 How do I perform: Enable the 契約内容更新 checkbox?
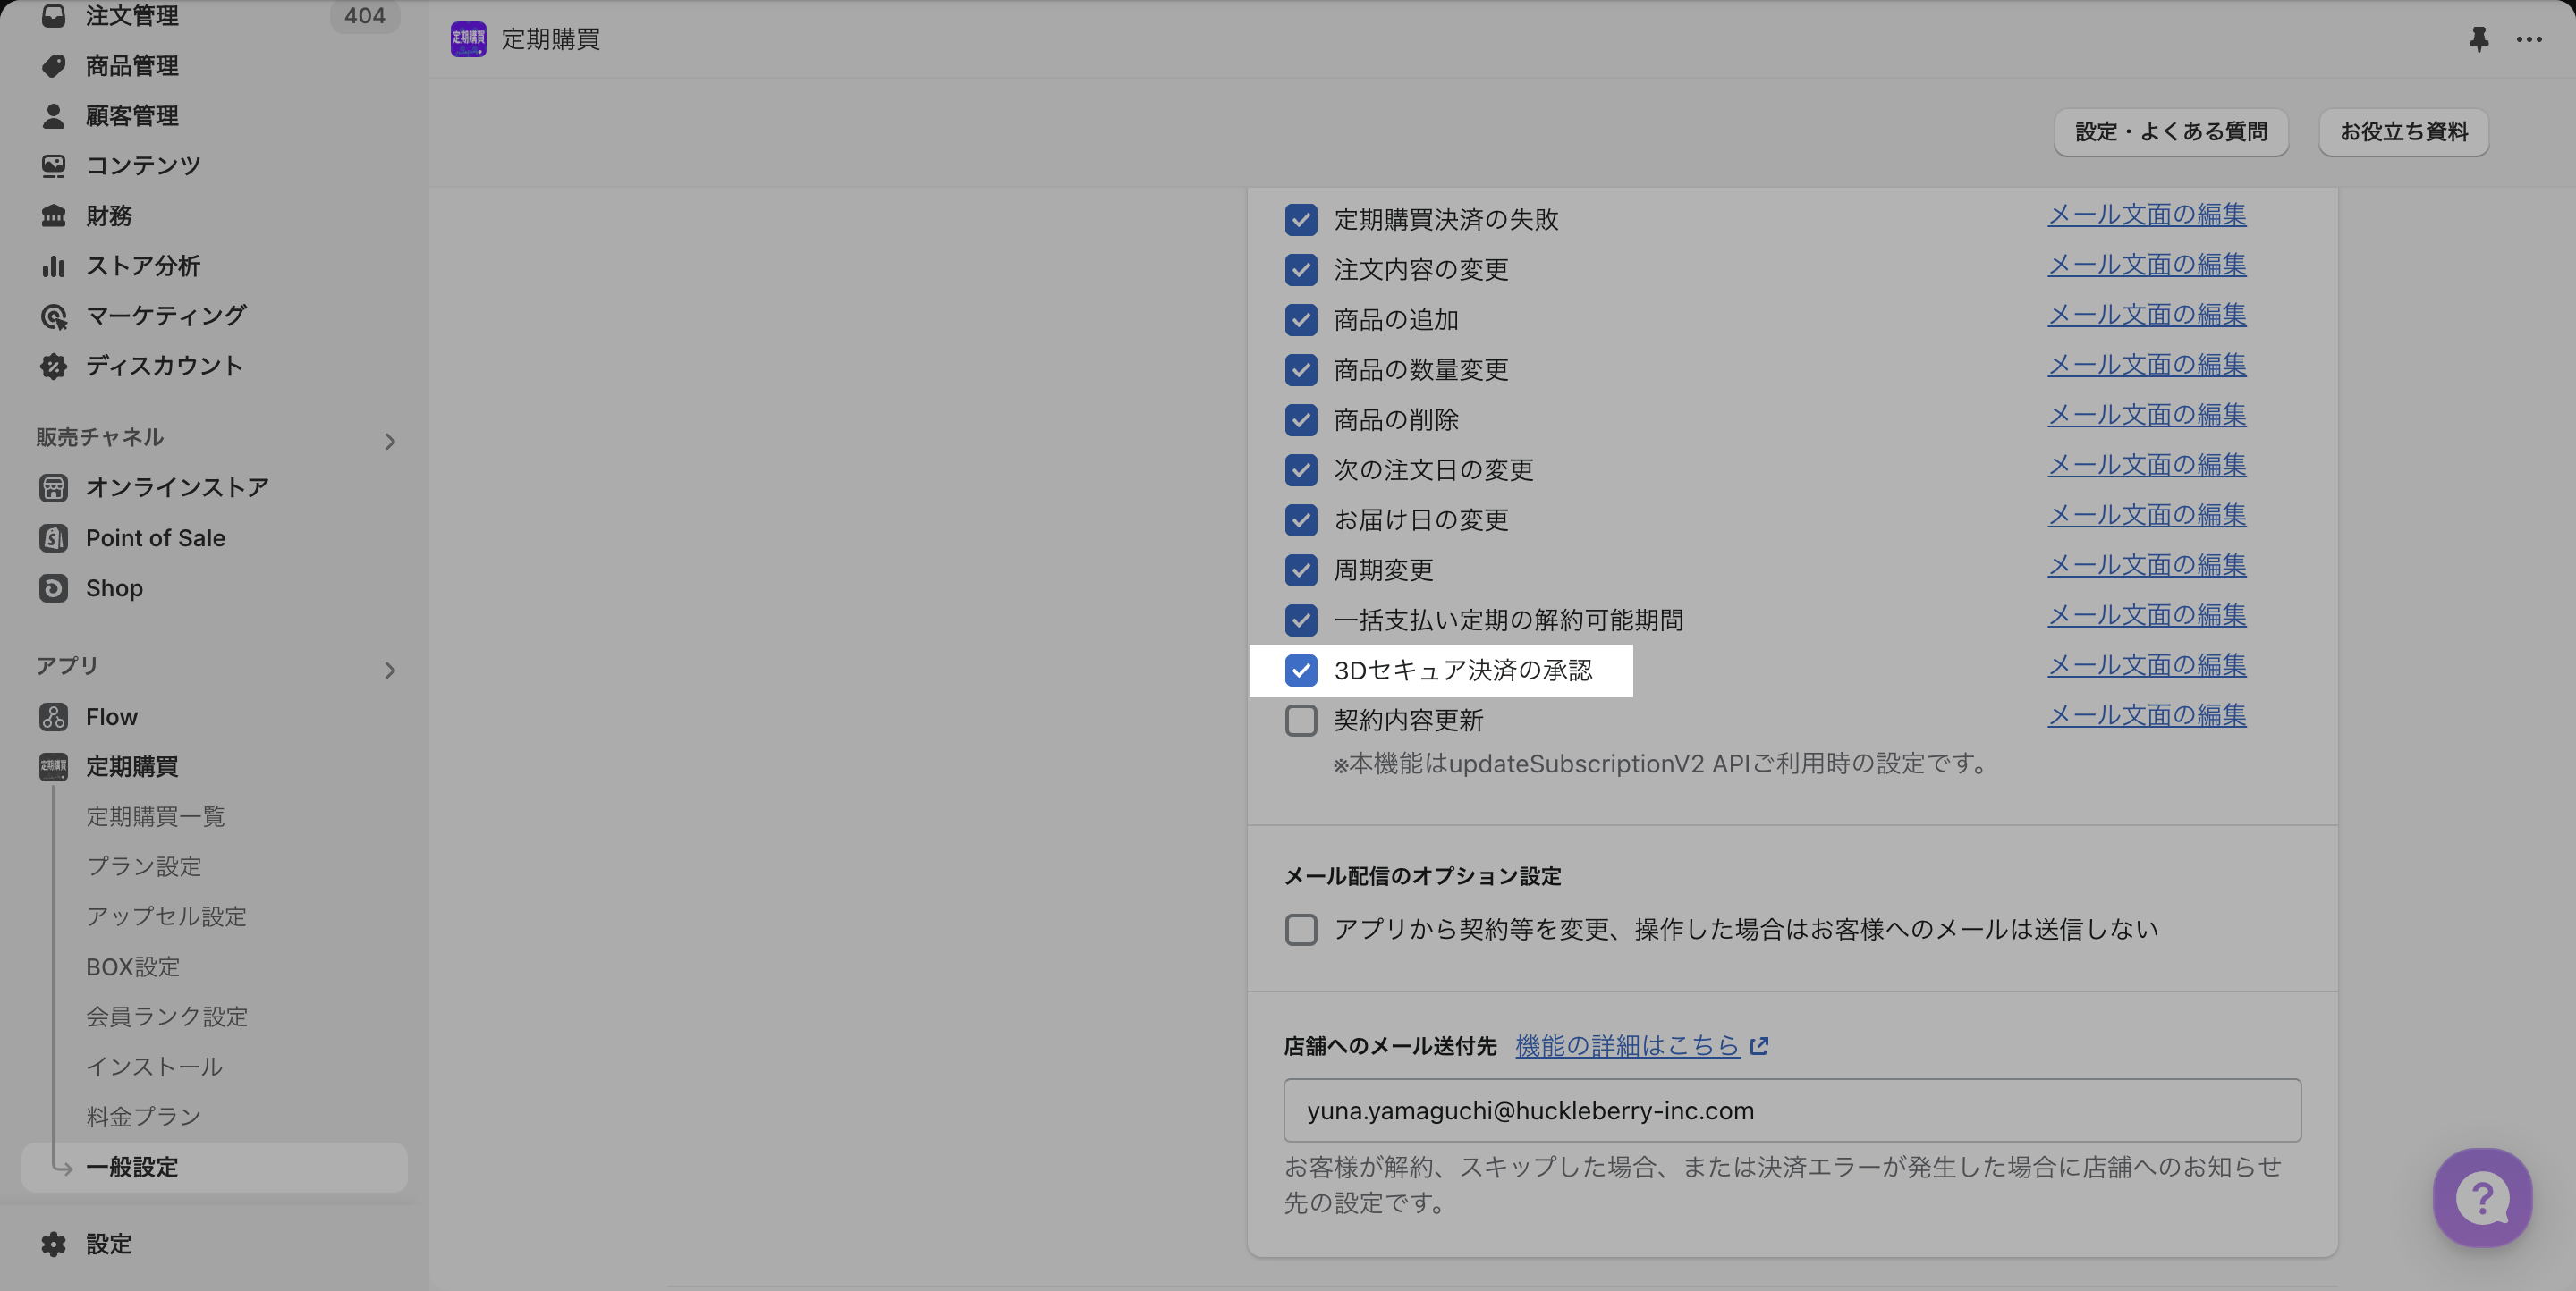click(x=1301, y=721)
